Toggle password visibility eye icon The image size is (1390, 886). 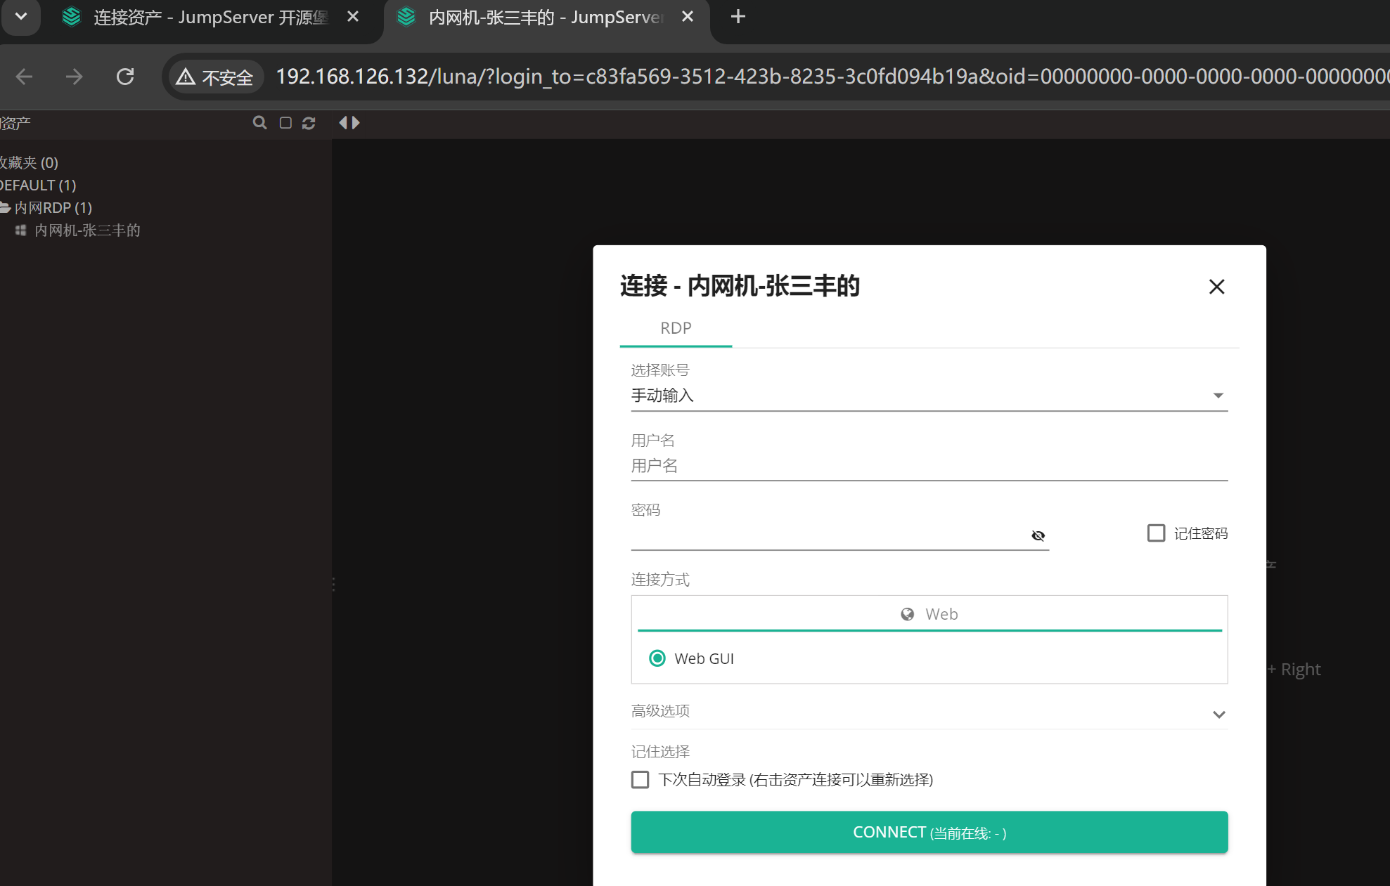(x=1038, y=535)
